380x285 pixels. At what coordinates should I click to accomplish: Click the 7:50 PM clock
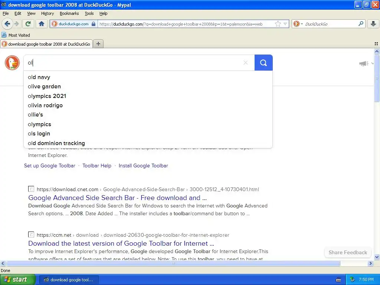(366, 280)
